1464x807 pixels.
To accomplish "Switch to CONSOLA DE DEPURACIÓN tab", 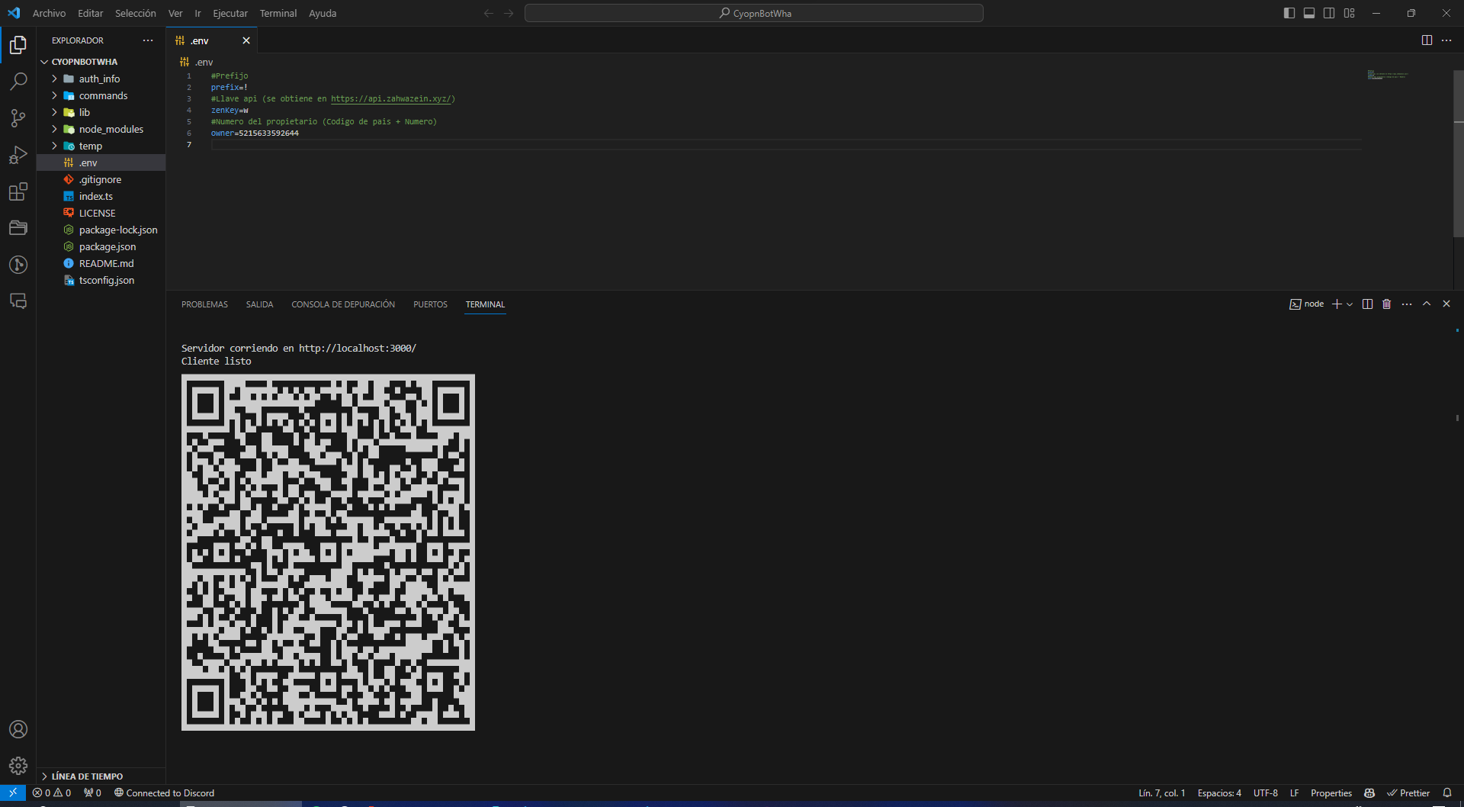I will click(x=343, y=304).
